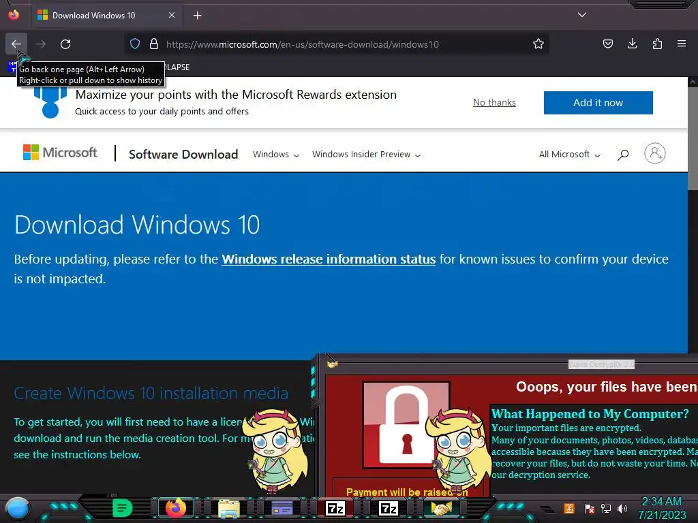Viewport: 698px width, 523px height.
Task: Open a new browser tab
Action: click(x=198, y=16)
